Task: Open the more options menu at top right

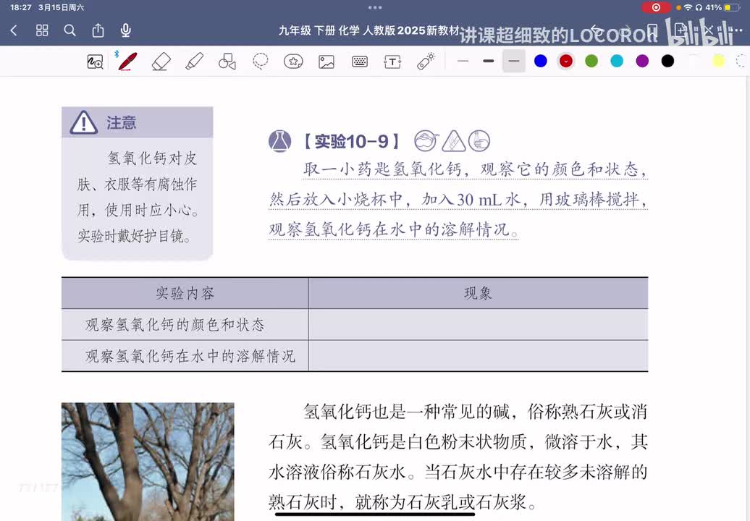Action: (x=736, y=30)
